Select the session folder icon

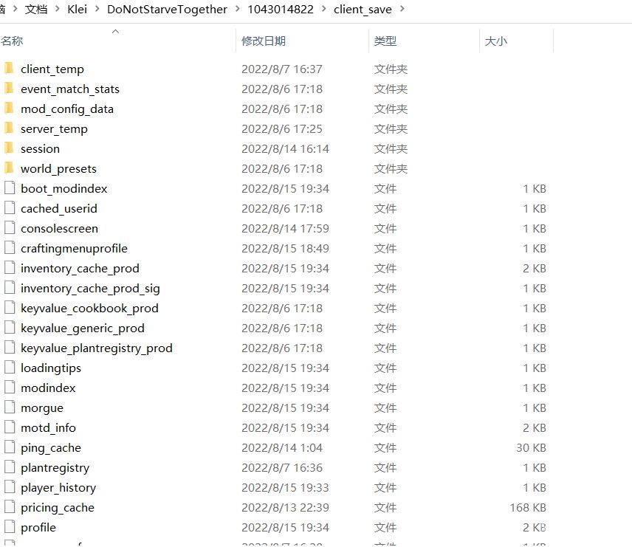coord(10,148)
